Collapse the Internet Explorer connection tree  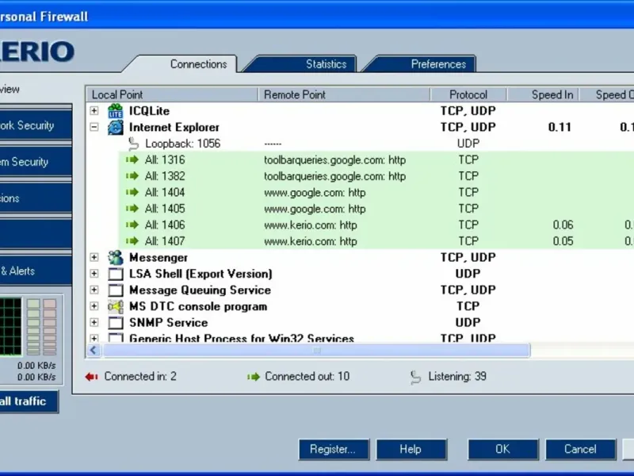(94, 127)
